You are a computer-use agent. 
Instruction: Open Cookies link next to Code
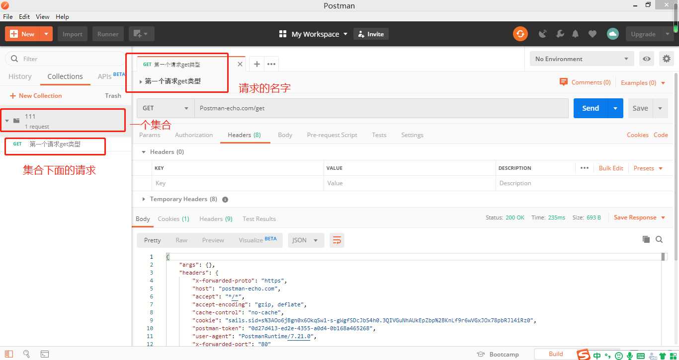point(637,135)
